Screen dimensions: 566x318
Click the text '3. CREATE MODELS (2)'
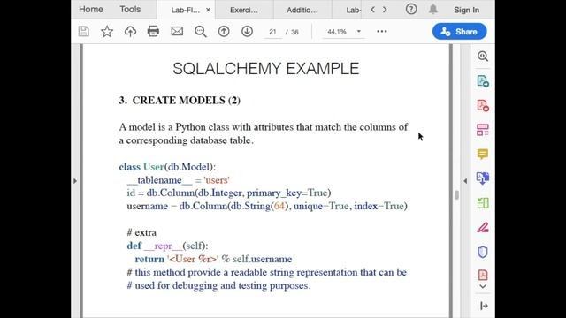pyautogui.click(x=180, y=100)
